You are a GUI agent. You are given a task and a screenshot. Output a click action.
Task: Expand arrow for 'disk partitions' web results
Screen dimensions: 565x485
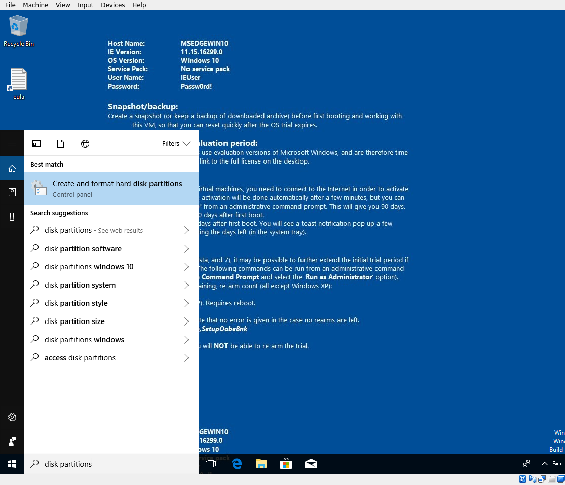[x=186, y=230]
